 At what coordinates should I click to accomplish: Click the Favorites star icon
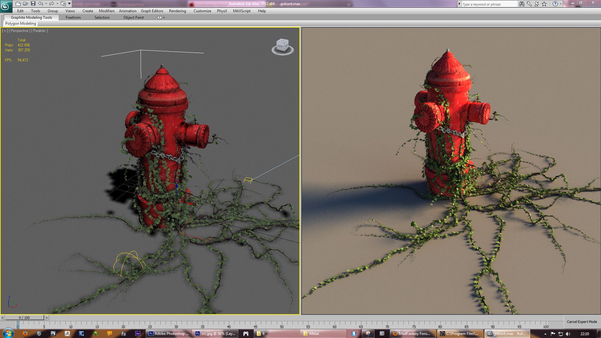544,4
